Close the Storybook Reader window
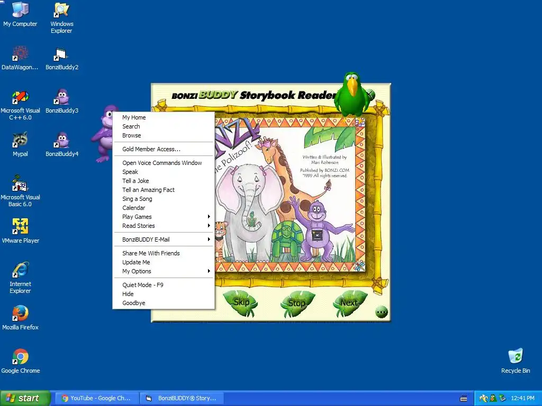This screenshot has height=406, width=542. click(x=371, y=94)
